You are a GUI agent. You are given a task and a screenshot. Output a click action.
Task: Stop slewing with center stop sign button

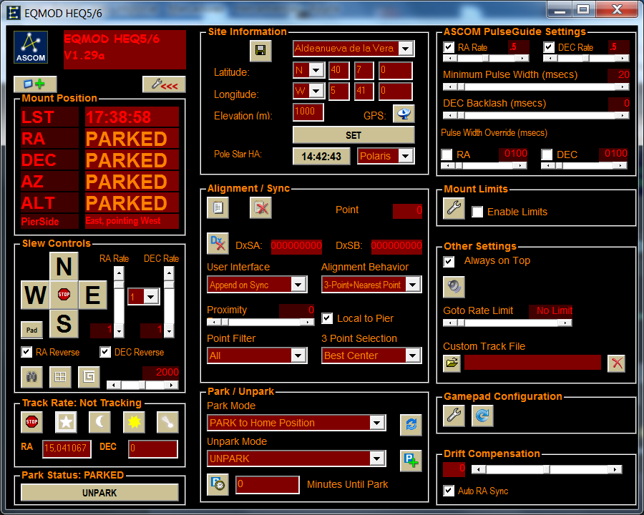click(x=64, y=295)
